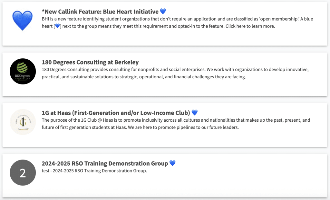Image resolution: width=330 pixels, height=200 pixels.
Task: Click blue heart beside RSO Training Demonstration Group
Action: (x=172, y=163)
